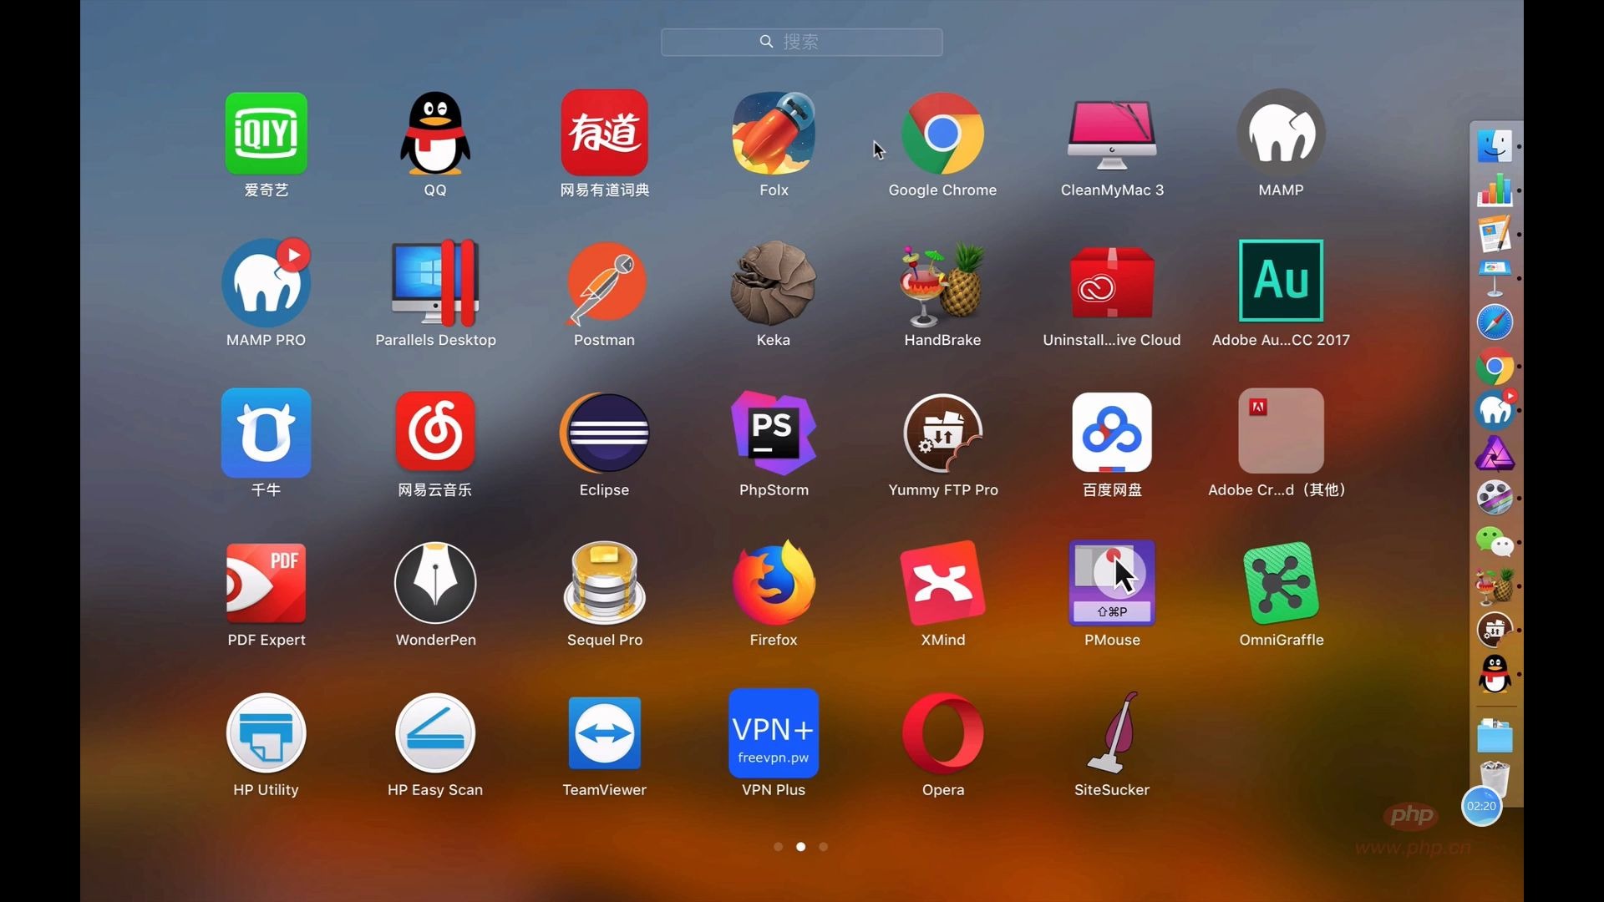Viewport: 1604px width, 902px height.
Task: Launch PDF Expert
Action: (x=266, y=583)
